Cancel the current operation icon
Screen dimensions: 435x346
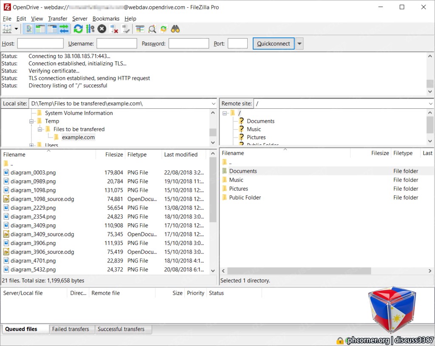102,29
